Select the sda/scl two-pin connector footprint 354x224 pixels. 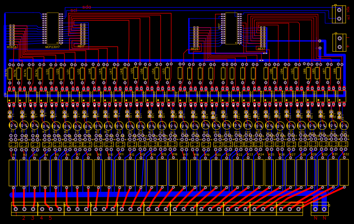tap(339, 14)
